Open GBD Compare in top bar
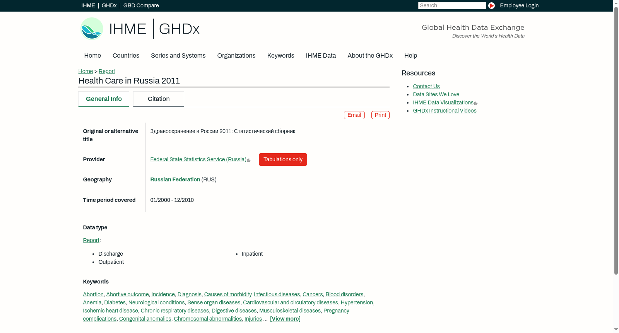Viewport: 619px width, 333px height. (x=141, y=5)
